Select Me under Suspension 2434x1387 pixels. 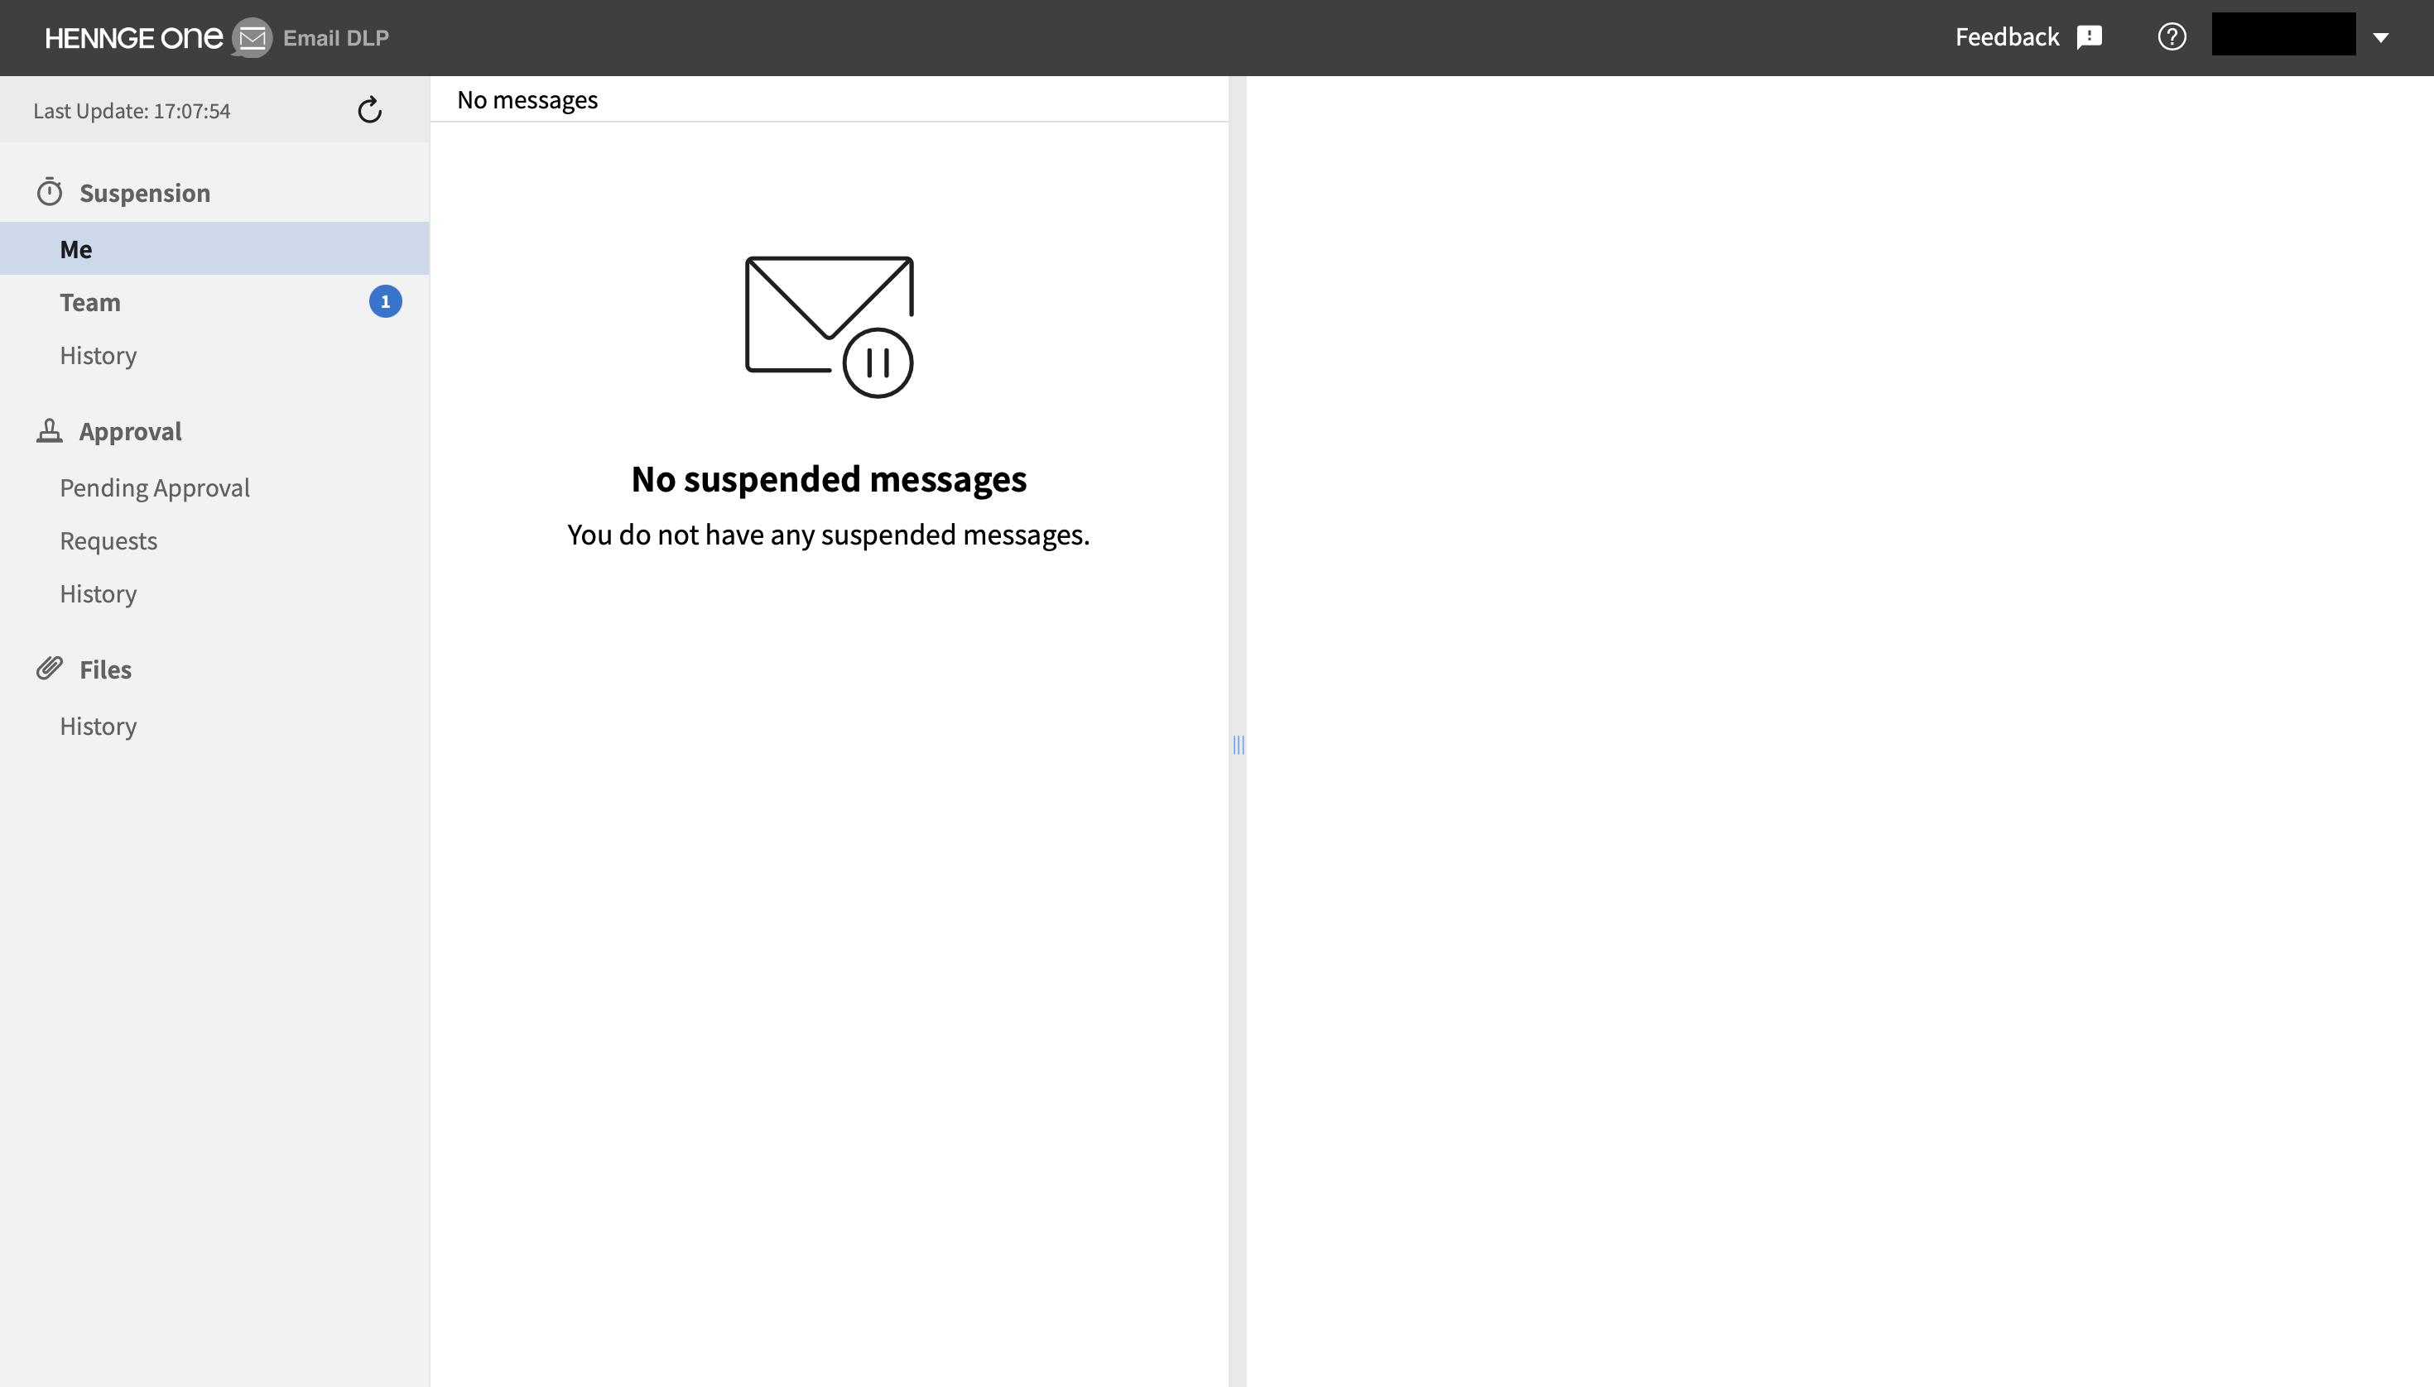click(x=214, y=250)
